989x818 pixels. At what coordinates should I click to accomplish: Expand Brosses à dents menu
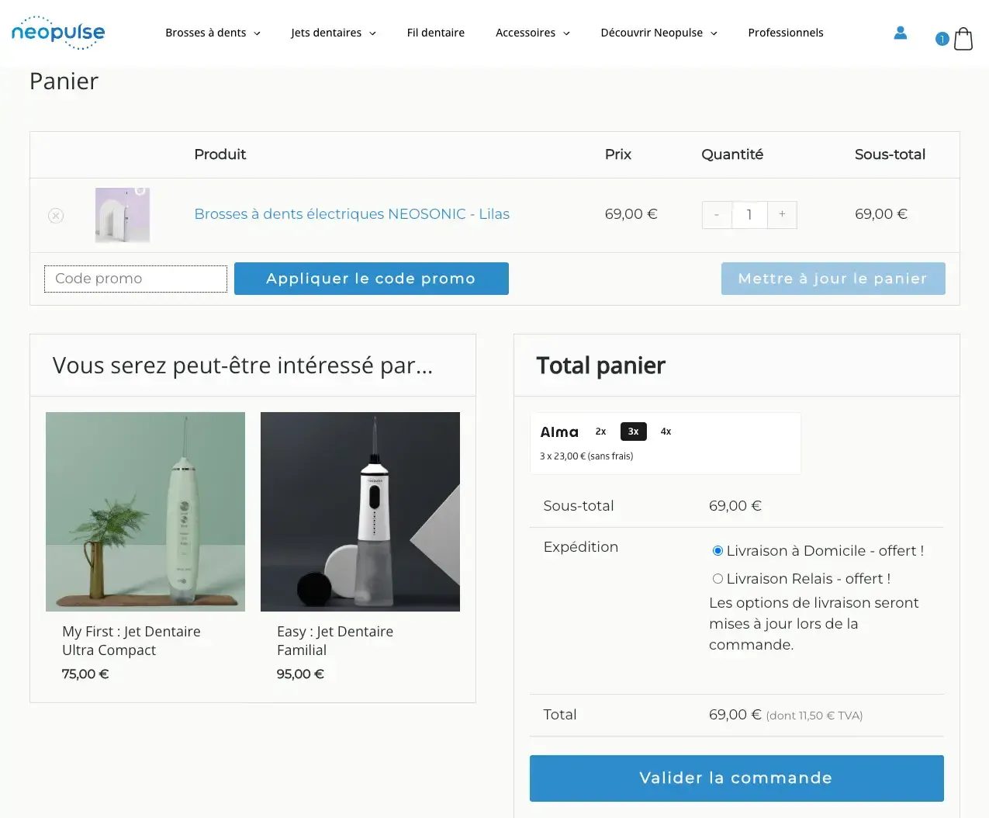[213, 33]
